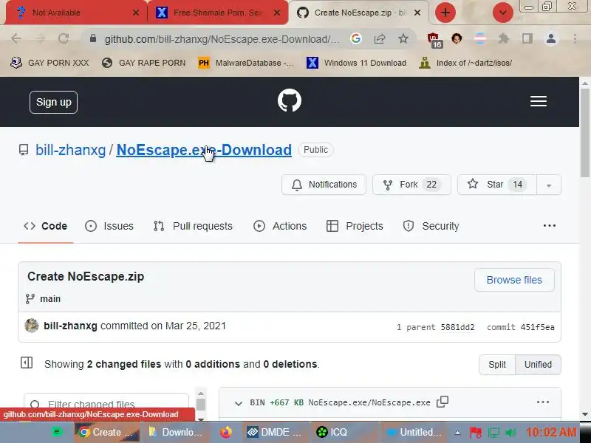Click the padlock site info icon
Image resolution: width=591 pixels, height=443 pixels.
coord(93,38)
